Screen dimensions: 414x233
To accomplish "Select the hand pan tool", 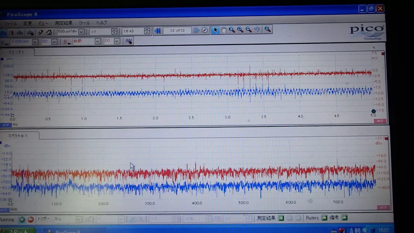I will tap(224, 30).
